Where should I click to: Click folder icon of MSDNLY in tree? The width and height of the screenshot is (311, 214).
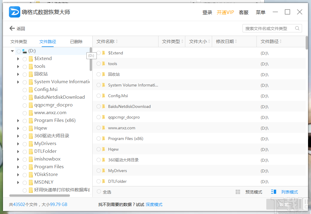(x=31, y=182)
